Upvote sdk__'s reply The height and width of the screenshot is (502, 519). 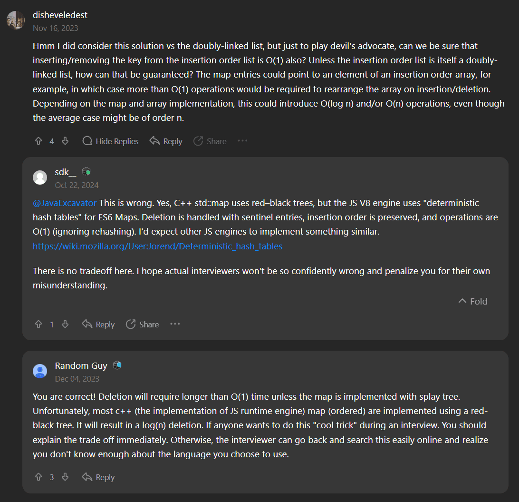[38, 325]
